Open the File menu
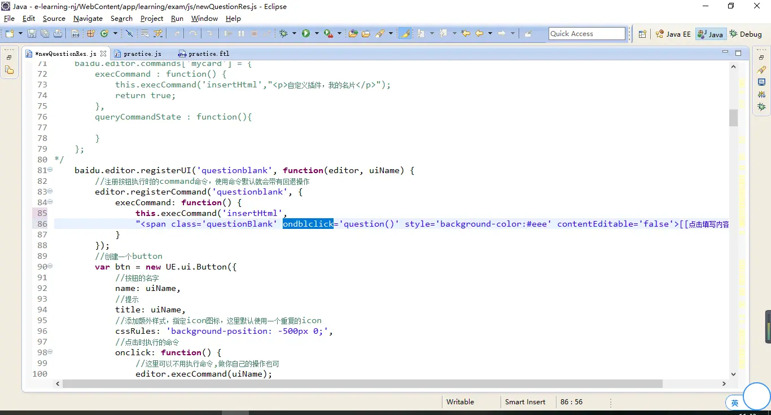The image size is (771, 415). pyautogui.click(x=9, y=19)
